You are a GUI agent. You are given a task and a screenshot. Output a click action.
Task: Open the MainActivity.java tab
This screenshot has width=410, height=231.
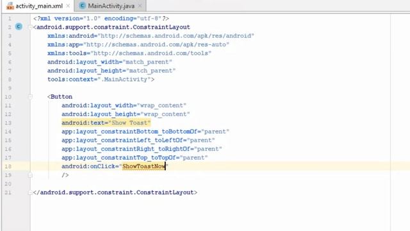(111, 6)
